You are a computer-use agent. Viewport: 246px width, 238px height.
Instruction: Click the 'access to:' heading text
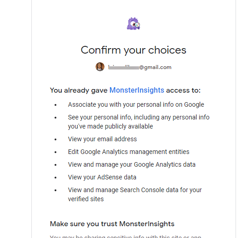pyautogui.click(x=183, y=90)
